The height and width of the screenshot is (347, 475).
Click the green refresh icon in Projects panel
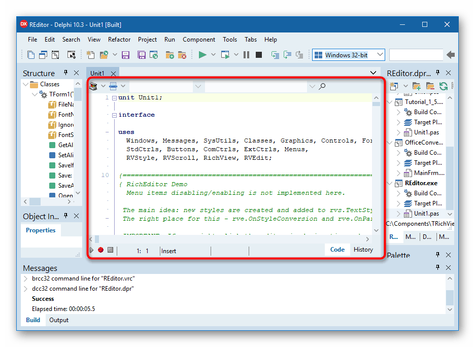pyautogui.click(x=443, y=86)
